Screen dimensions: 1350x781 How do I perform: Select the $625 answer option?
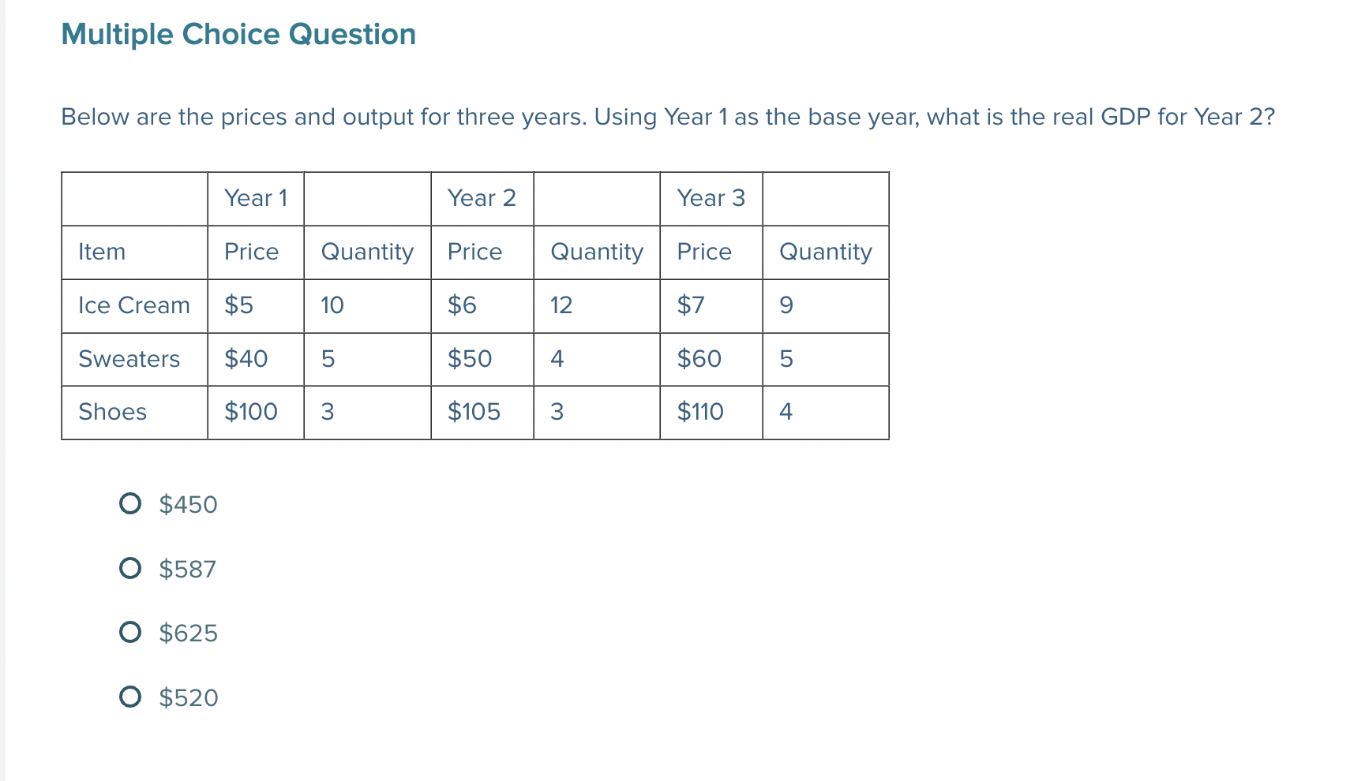(131, 632)
